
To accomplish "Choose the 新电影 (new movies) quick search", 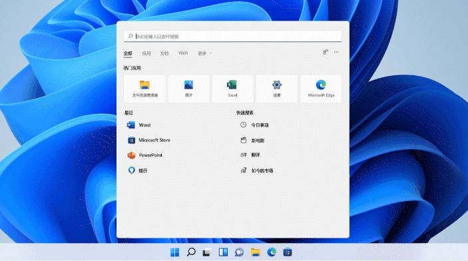I will 252,140.
